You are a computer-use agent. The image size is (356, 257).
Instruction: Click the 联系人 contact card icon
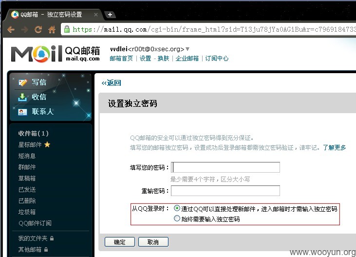23,112
